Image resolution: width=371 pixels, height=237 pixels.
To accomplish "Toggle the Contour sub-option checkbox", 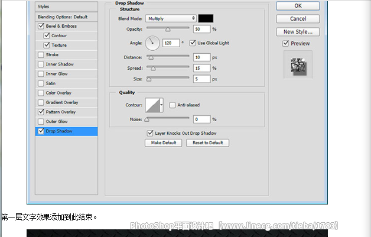I will click(x=47, y=35).
